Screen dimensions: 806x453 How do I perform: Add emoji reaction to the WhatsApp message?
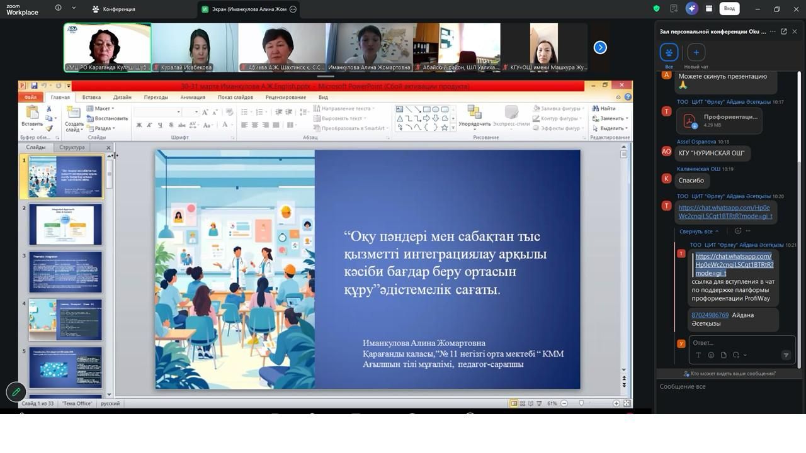click(738, 231)
